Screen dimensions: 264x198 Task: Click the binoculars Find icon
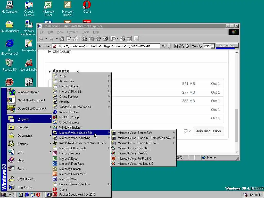pos(181,46)
